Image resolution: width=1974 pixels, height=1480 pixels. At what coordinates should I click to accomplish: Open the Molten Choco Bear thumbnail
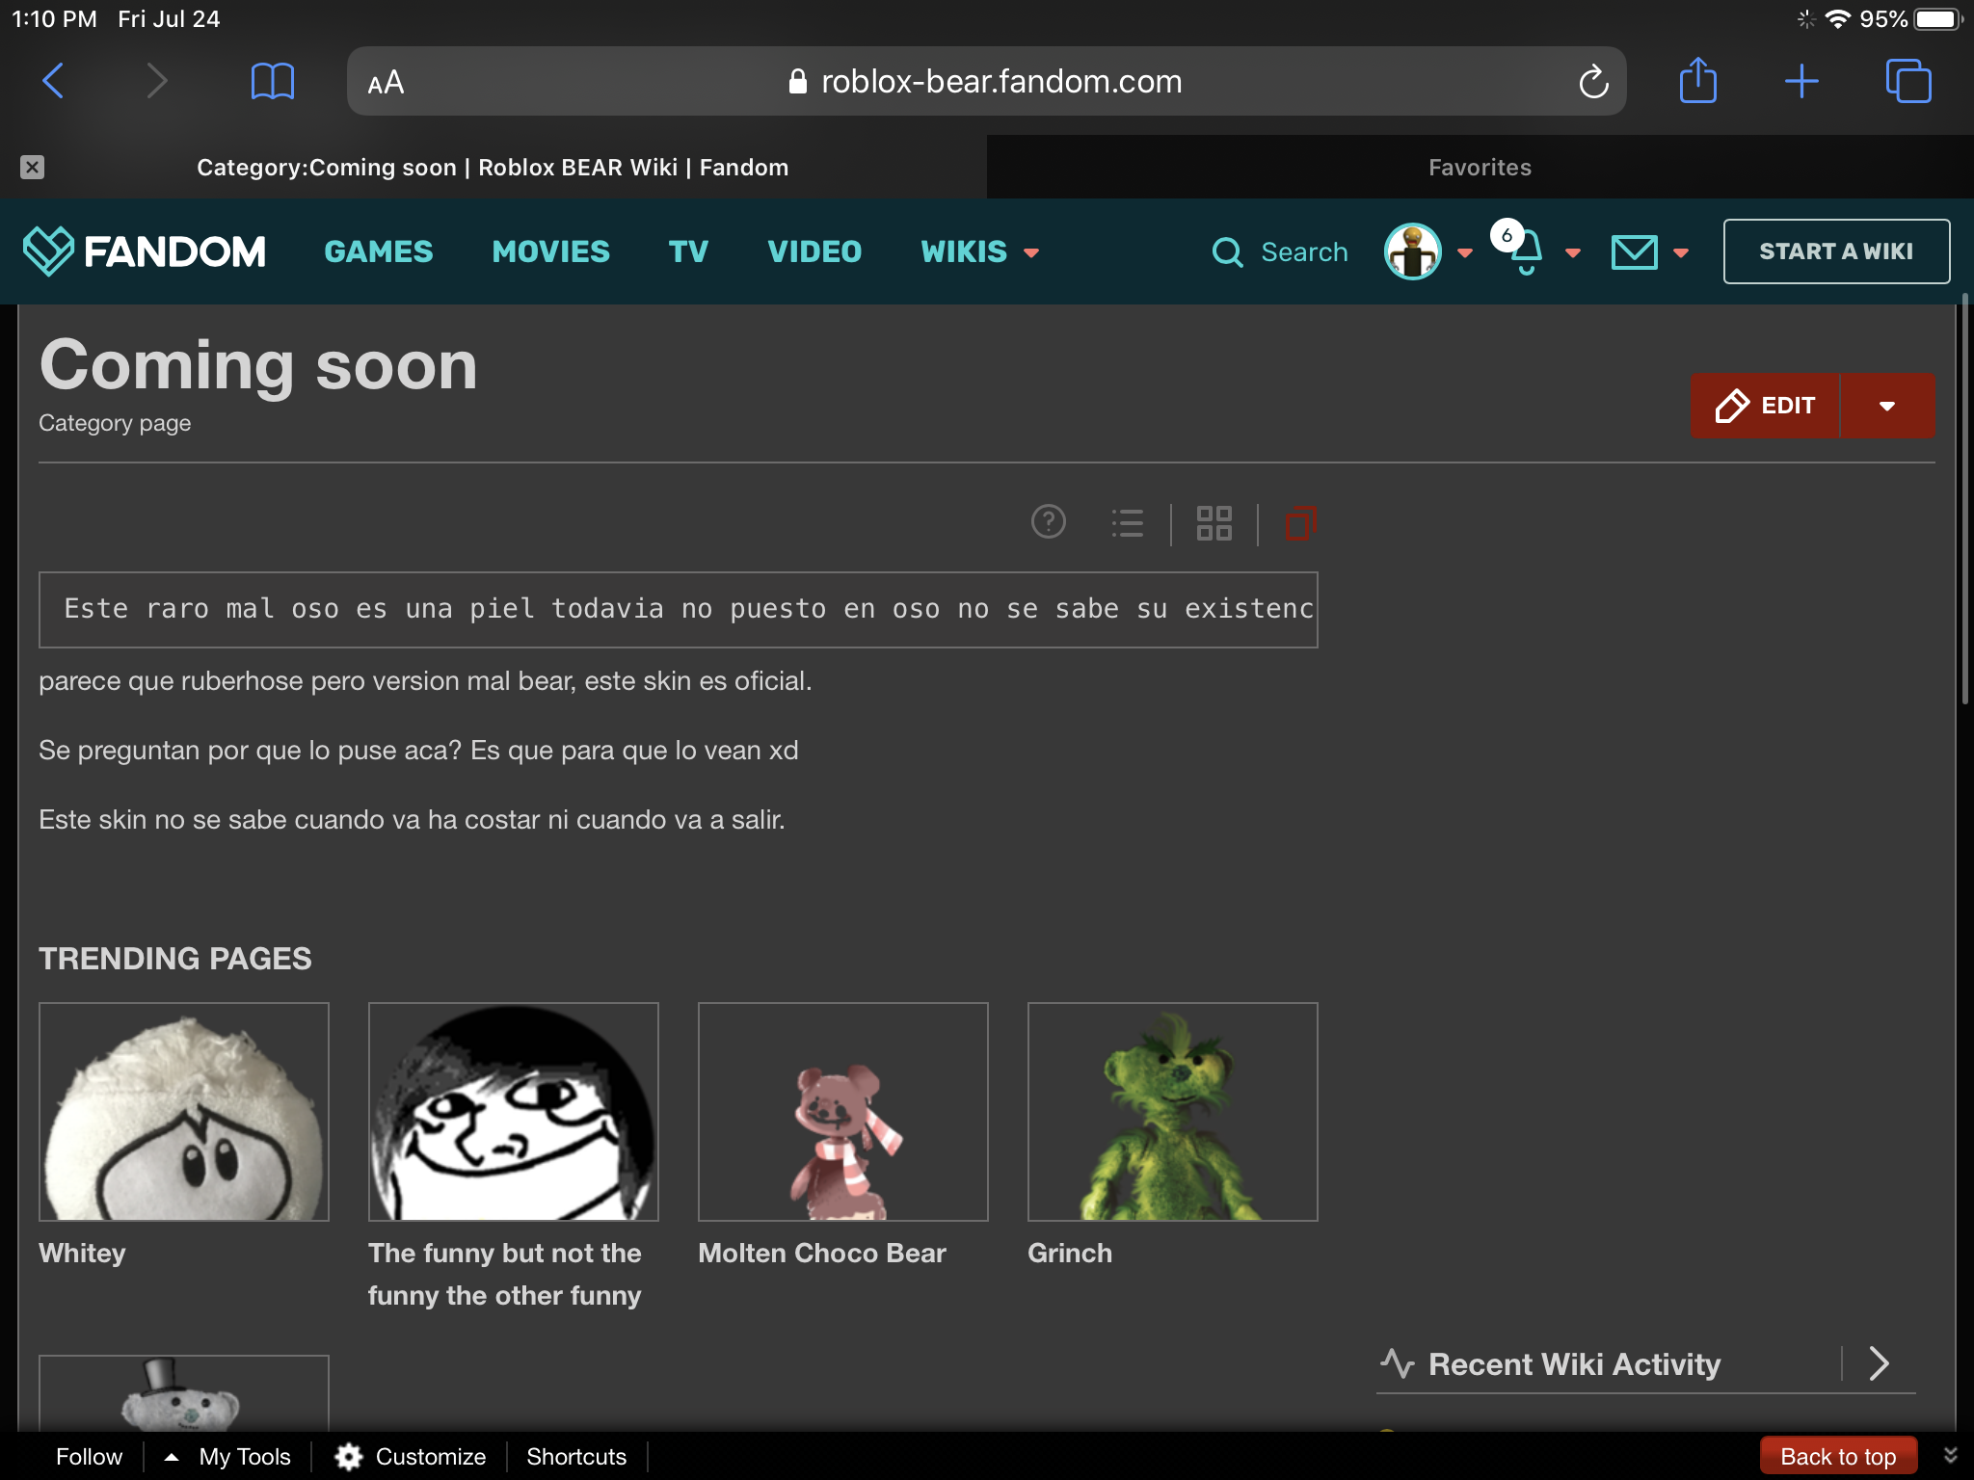click(x=842, y=1111)
